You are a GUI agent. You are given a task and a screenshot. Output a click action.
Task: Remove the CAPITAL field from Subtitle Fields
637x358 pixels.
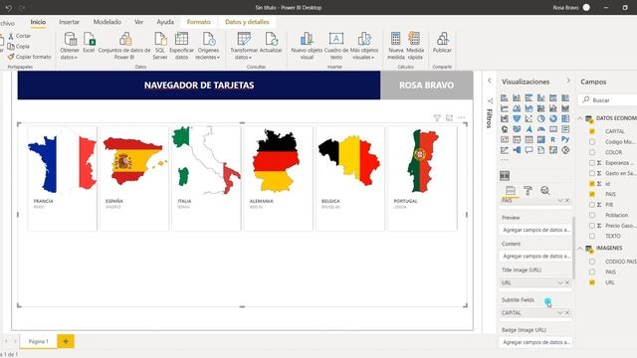[567, 313]
